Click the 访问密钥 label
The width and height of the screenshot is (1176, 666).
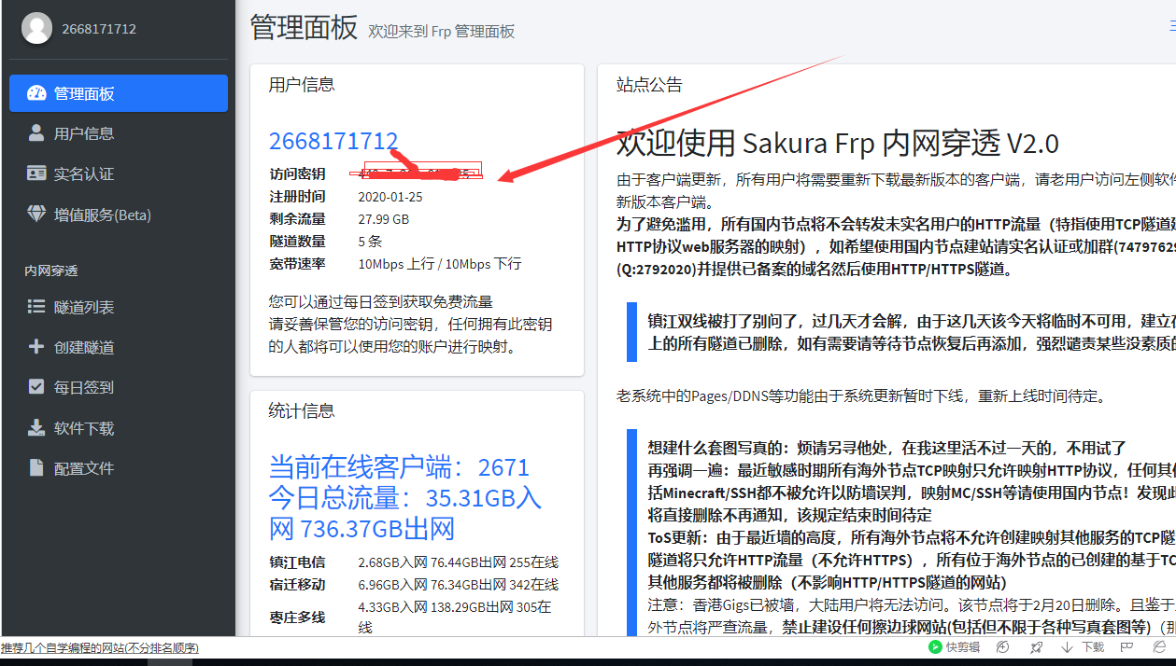(297, 174)
